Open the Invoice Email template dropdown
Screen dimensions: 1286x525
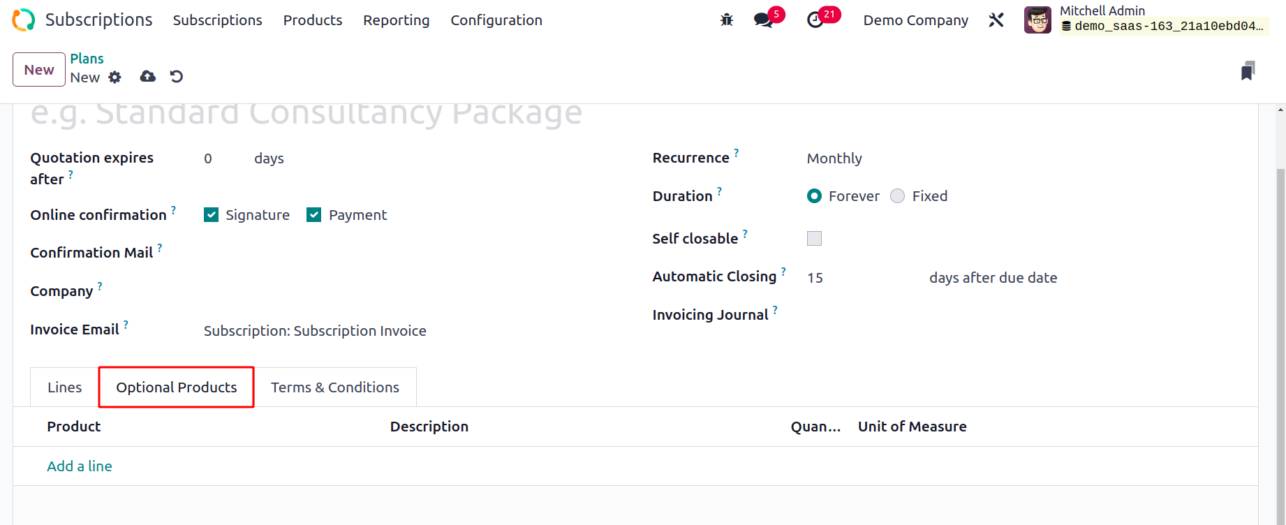pyautogui.click(x=315, y=331)
